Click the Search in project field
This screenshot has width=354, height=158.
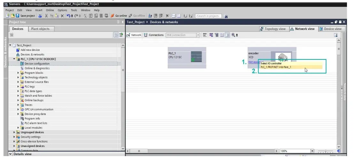pyautogui.click(x=208, y=16)
